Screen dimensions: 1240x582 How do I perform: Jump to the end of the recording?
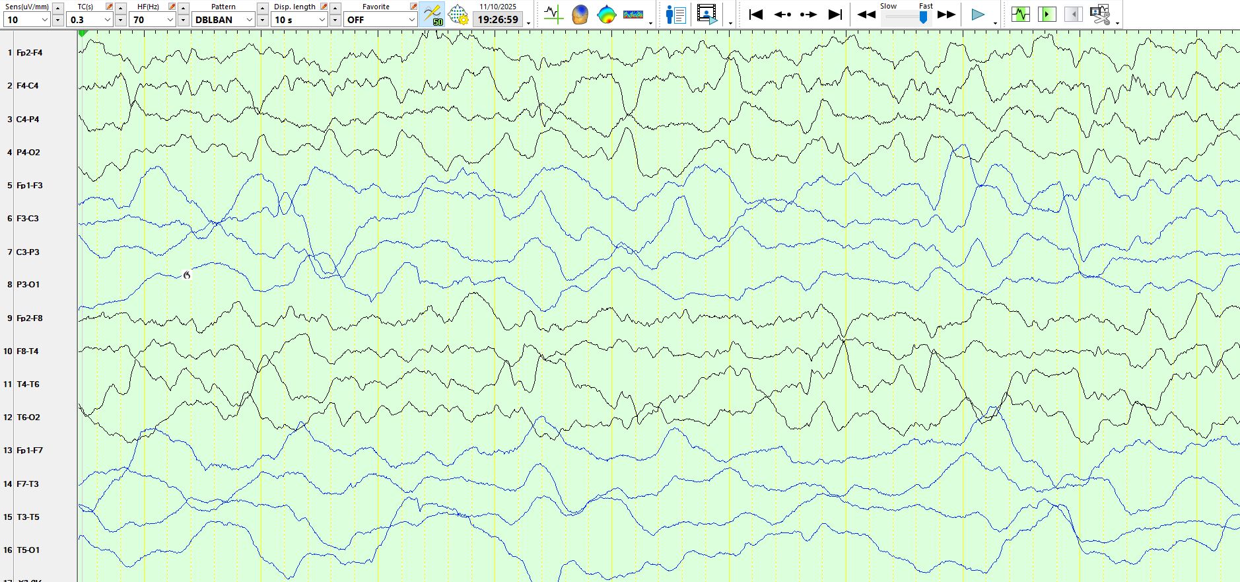835,14
